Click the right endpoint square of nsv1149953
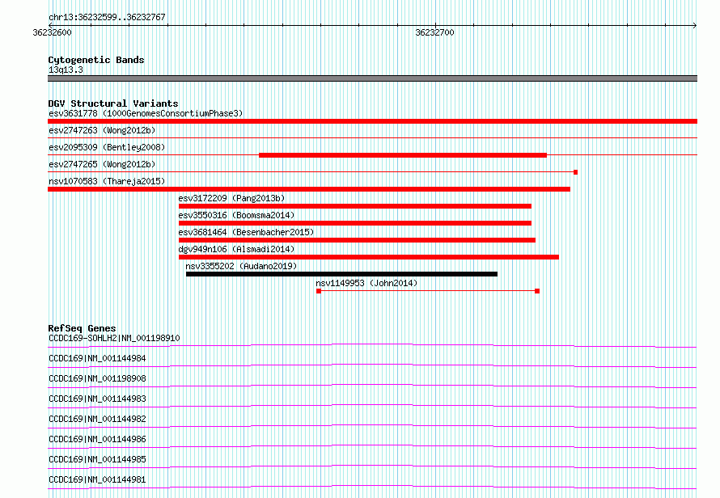The height and width of the screenshot is (498, 720). (x=537, y=291)
